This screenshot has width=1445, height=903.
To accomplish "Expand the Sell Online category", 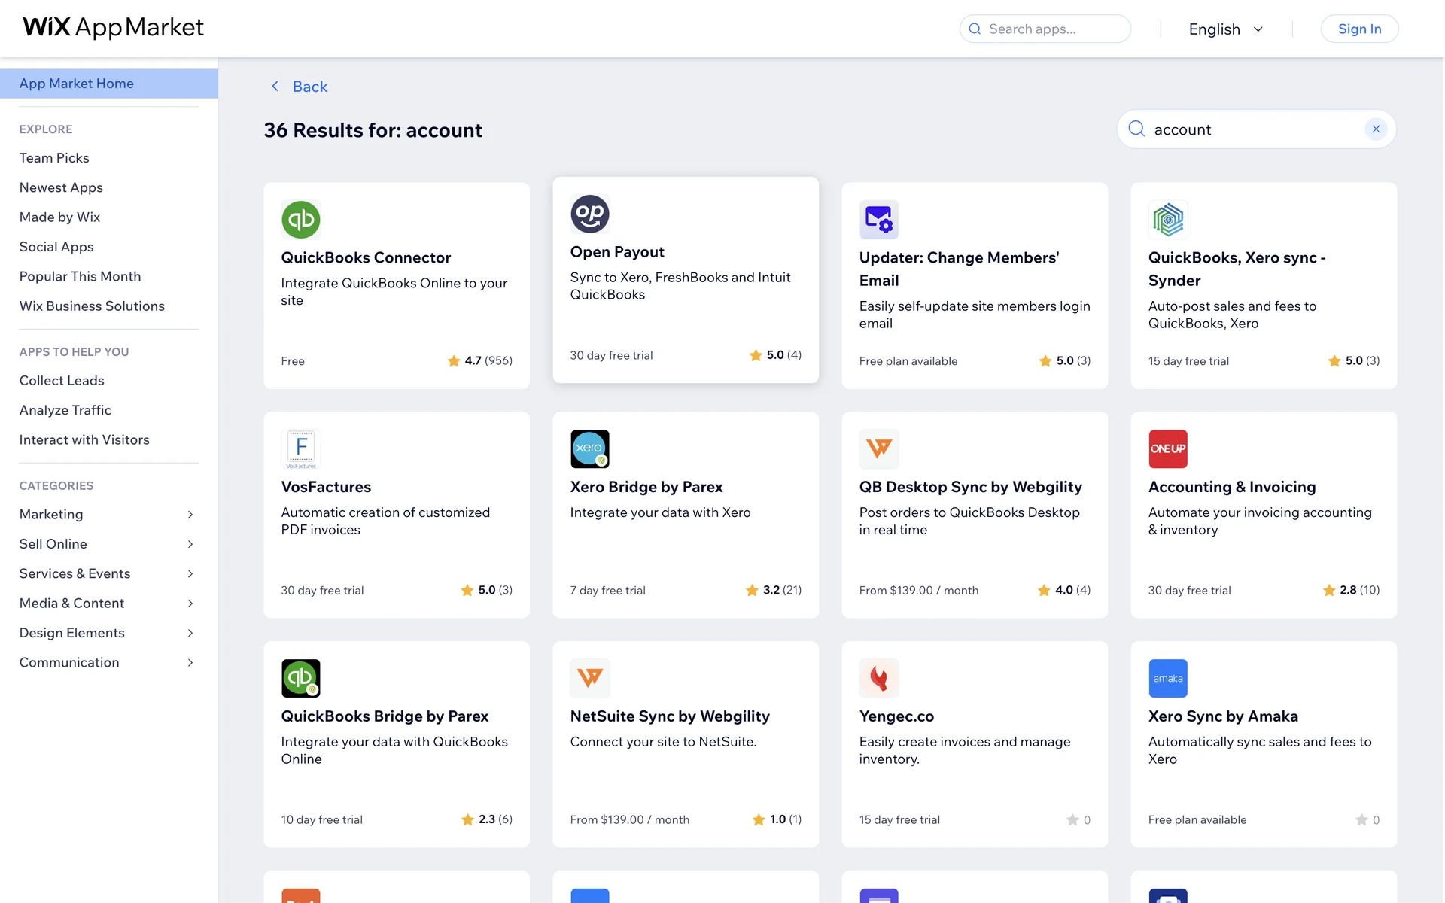I will pyautogui.click(x=190, y=544).
